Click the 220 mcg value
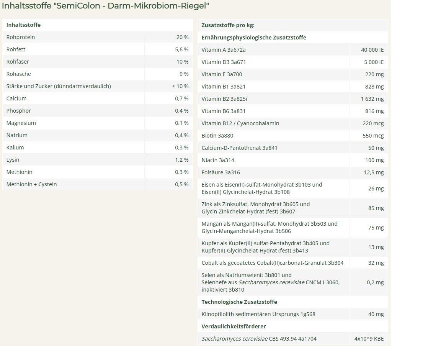 [373, 123]
